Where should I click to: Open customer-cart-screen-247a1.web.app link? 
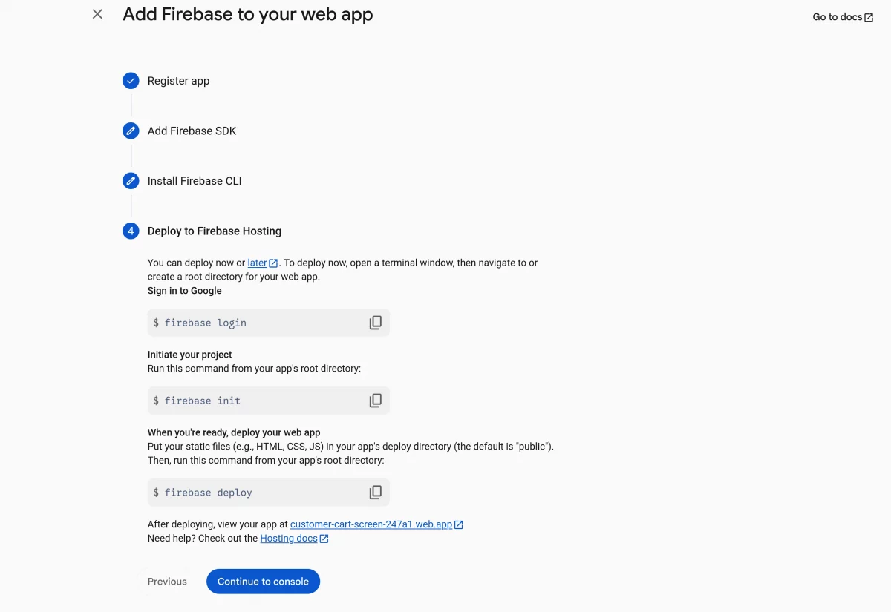pos(371,524)
